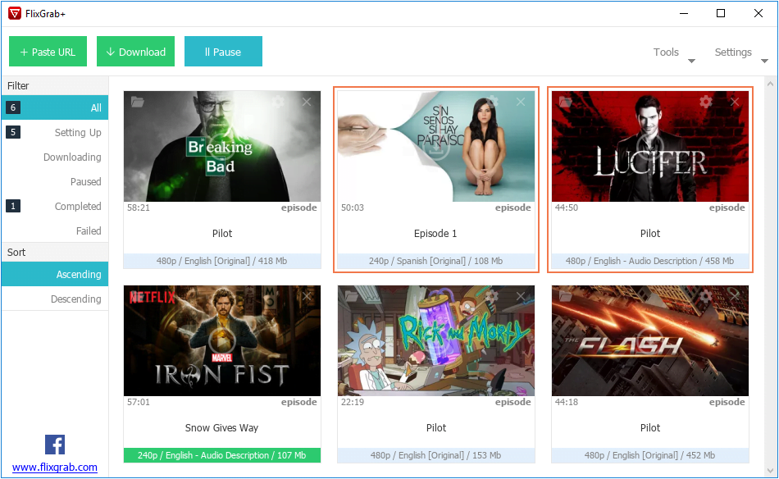Image resolution: width=779 pixels, height=479 pixels.
Task: Remove The Flash card with X
Action: click(735, 296)
